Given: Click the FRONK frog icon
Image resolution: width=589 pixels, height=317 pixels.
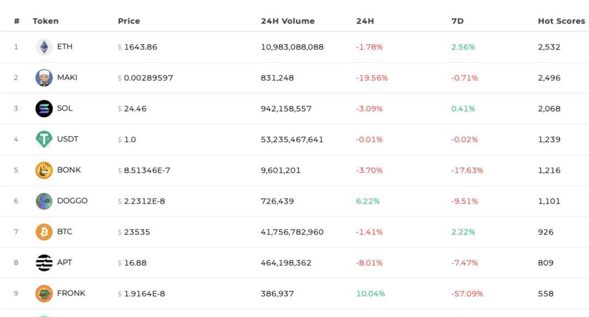Looking at the screenshot, I should [44, 294].
